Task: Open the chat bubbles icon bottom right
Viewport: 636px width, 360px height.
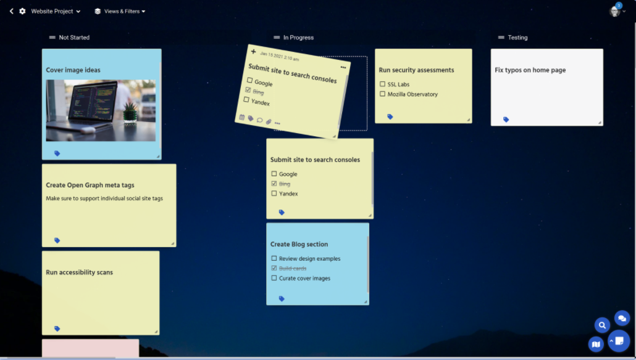Action: [622, 318]
